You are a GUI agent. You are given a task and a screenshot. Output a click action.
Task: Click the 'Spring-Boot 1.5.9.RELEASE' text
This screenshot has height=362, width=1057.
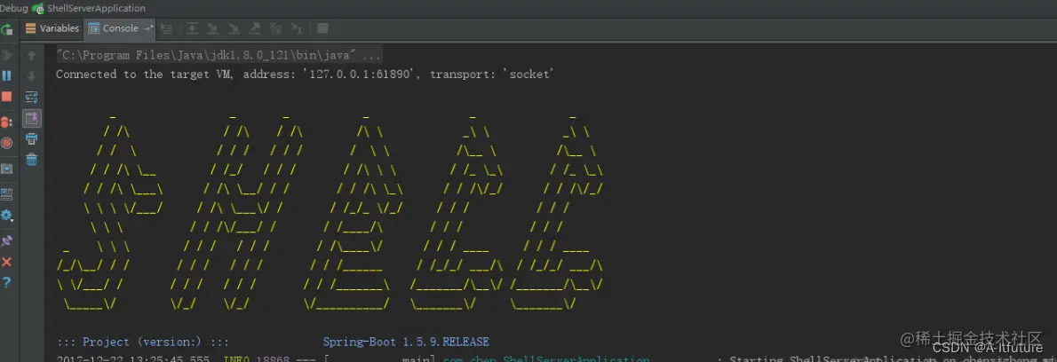(x=406, y=342)
